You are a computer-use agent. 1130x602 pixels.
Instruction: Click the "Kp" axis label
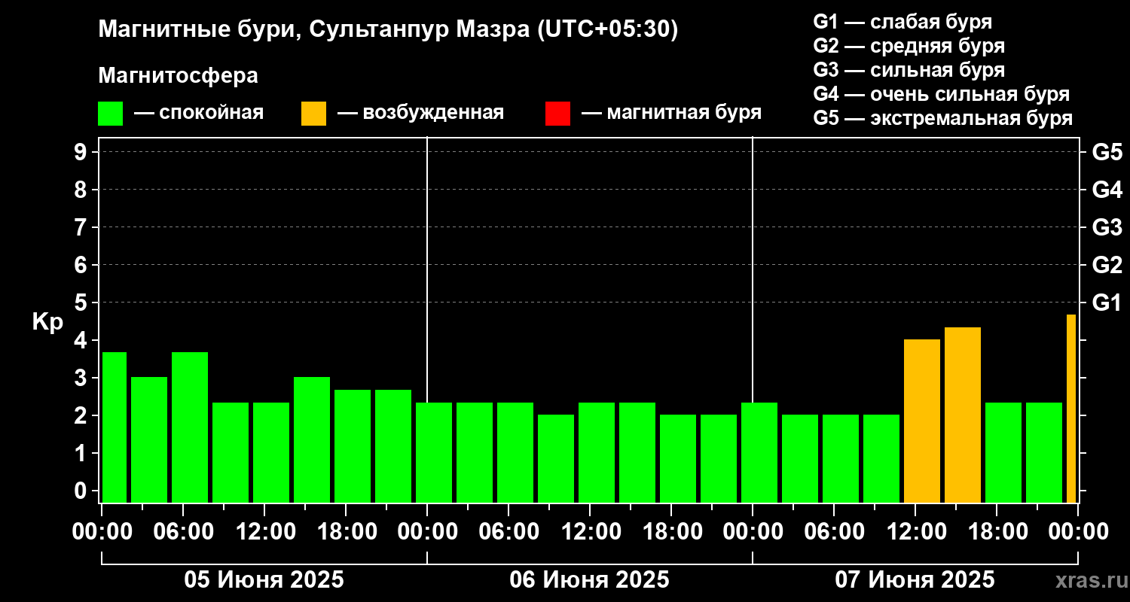(x=47, y=322)
